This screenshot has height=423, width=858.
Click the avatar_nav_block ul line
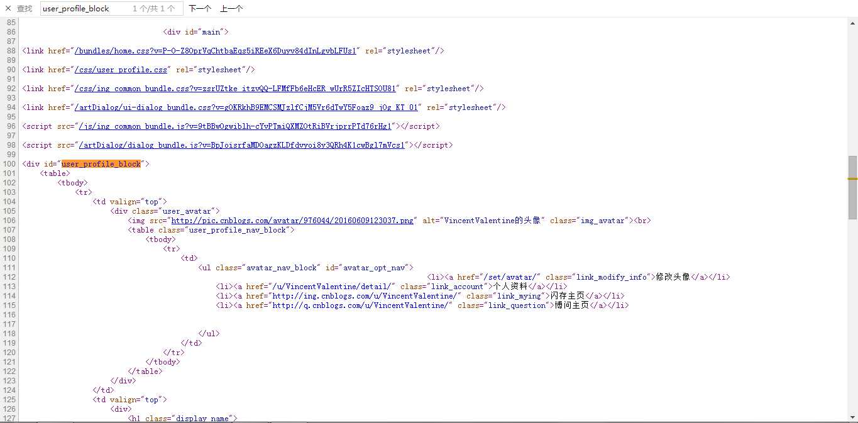coord(305,268)
